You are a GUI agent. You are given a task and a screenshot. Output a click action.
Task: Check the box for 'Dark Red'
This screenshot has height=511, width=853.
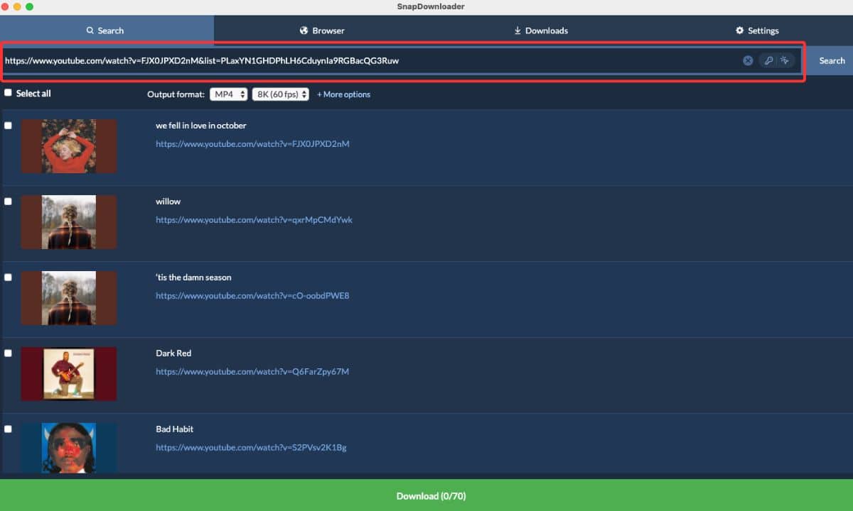pos(8,353)
